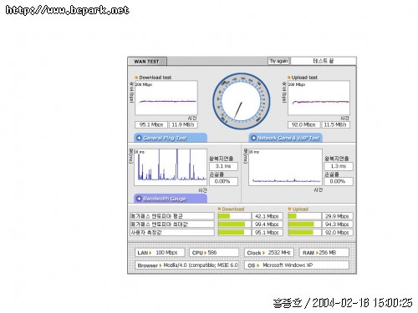This screenshot has height=313, width=418.
Task: Click the VoIP ping latency graph
Action: pos(285,167)
